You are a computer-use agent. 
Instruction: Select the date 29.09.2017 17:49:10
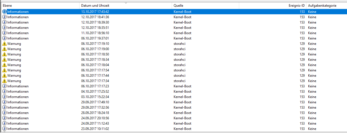click(95, 102)
